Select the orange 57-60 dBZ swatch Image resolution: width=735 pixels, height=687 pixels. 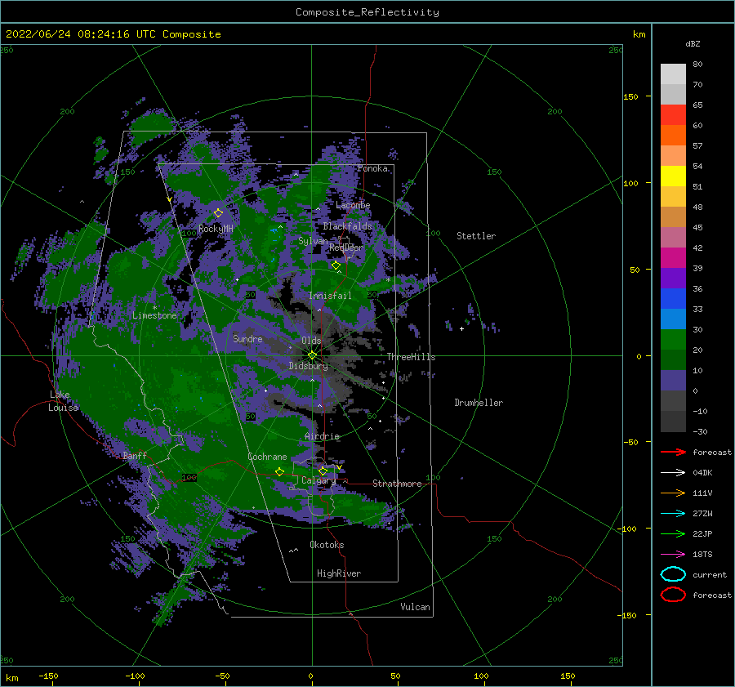click(673, 135)
